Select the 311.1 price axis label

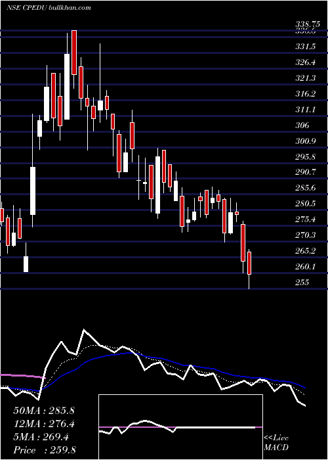click(x=306, y=110)
